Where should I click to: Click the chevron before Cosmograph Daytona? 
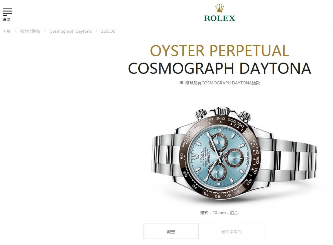click(45, 31)
